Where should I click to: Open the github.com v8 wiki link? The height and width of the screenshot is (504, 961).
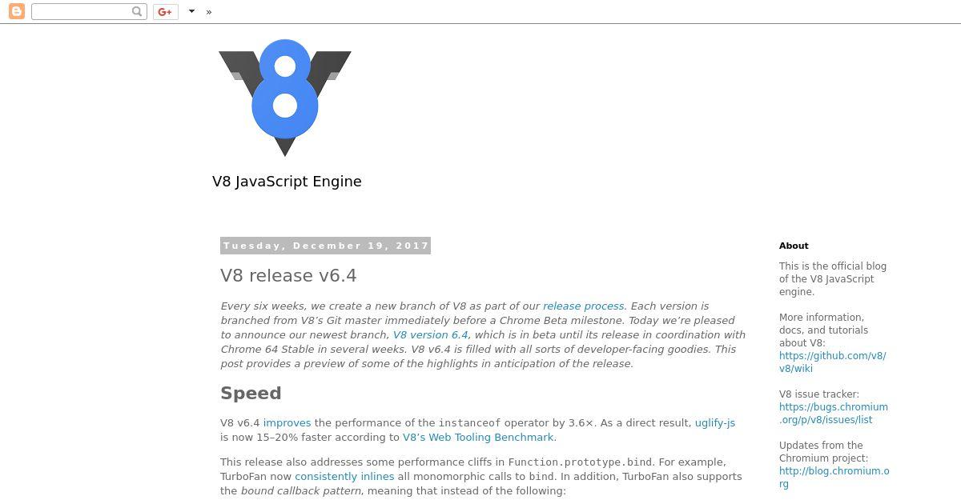click(833, 362)
